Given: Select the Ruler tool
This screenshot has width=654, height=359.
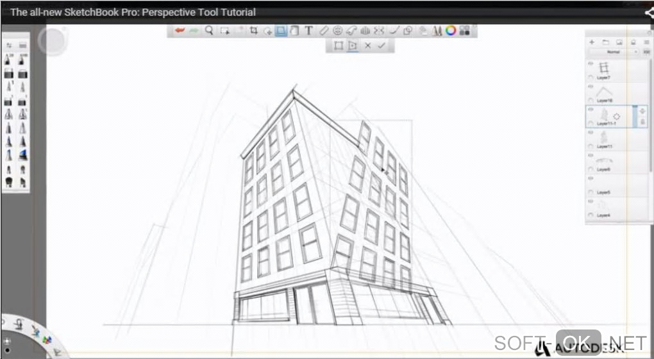Looking at the screenshot, I should [x=324, y=30].
